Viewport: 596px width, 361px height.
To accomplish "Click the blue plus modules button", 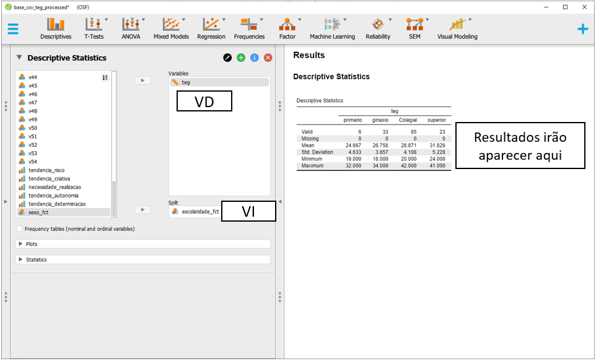I will tap(582, 29).
